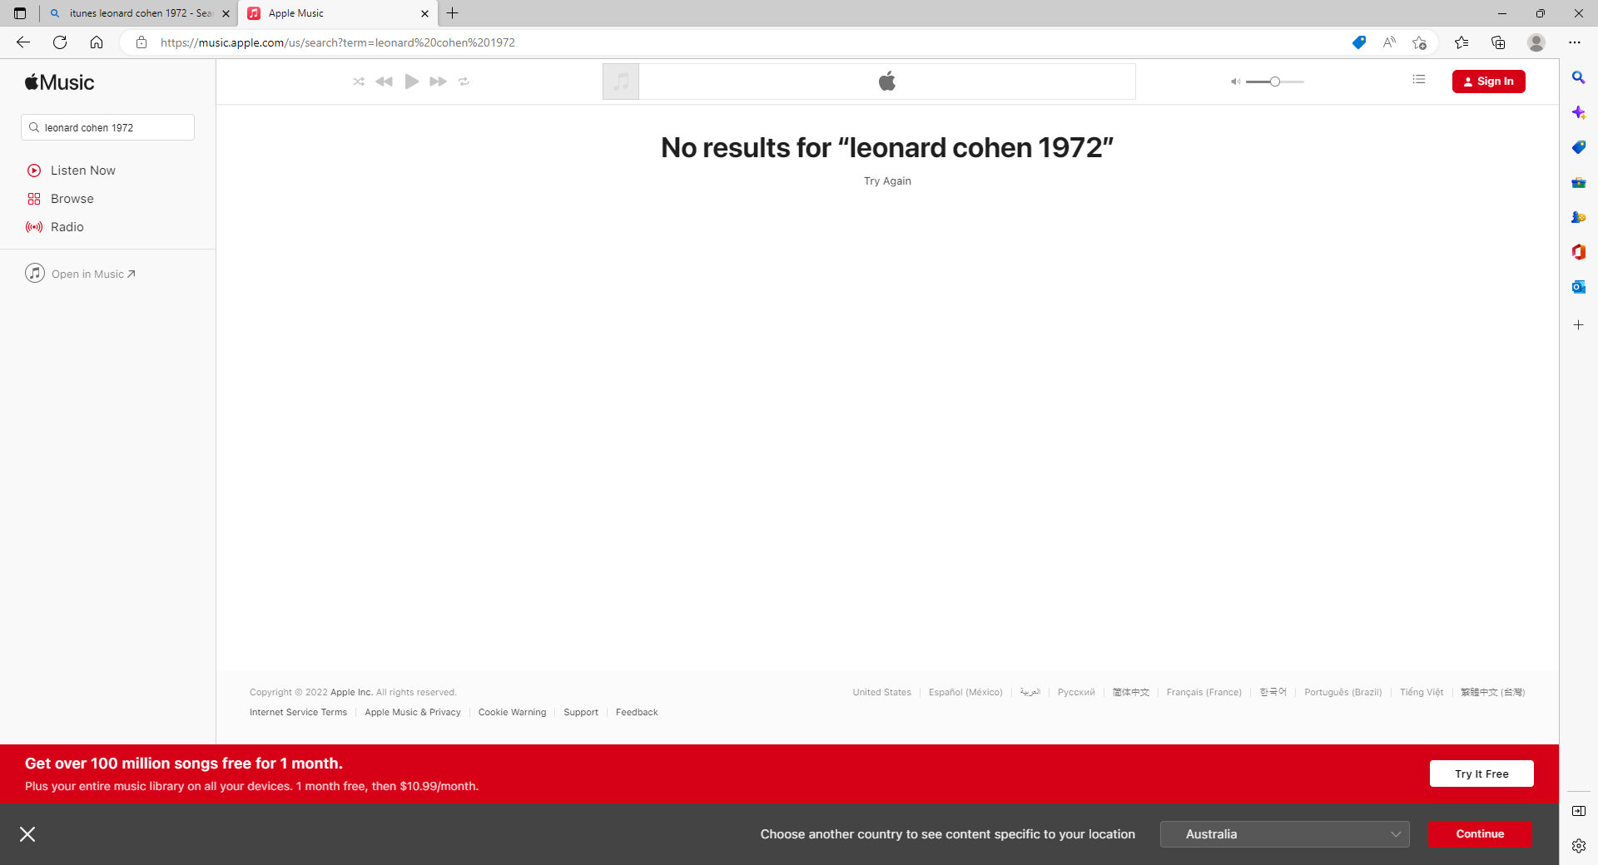1598x865 pixels.
Task: Select United States language link
Action: [x=881, y=692]
